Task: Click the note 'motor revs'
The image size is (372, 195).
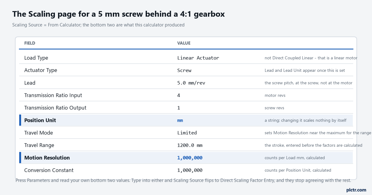Action: [275, 95]
